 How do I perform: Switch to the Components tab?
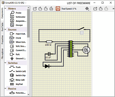2,13
